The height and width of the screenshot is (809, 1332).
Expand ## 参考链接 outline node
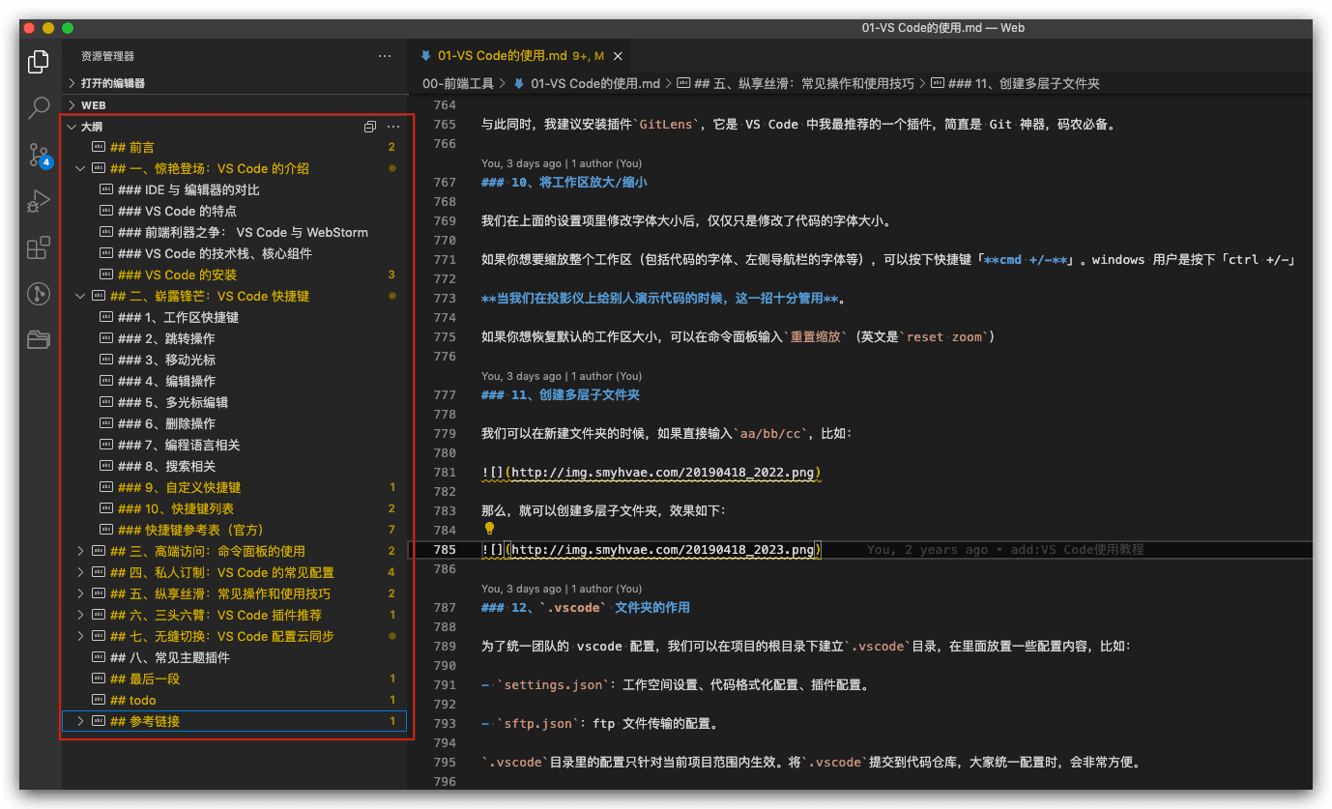point(81,721)
